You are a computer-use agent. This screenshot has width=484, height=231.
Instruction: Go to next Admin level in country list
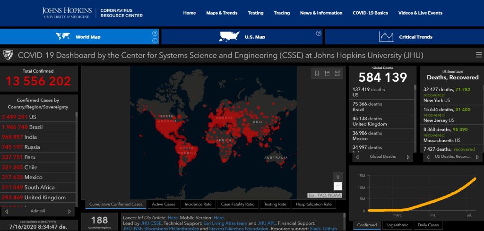coord(69,211)
